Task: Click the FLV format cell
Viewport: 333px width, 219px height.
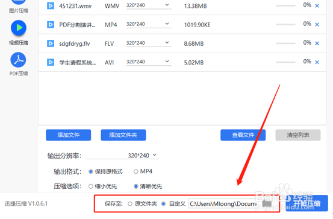Action: point(109,43)
